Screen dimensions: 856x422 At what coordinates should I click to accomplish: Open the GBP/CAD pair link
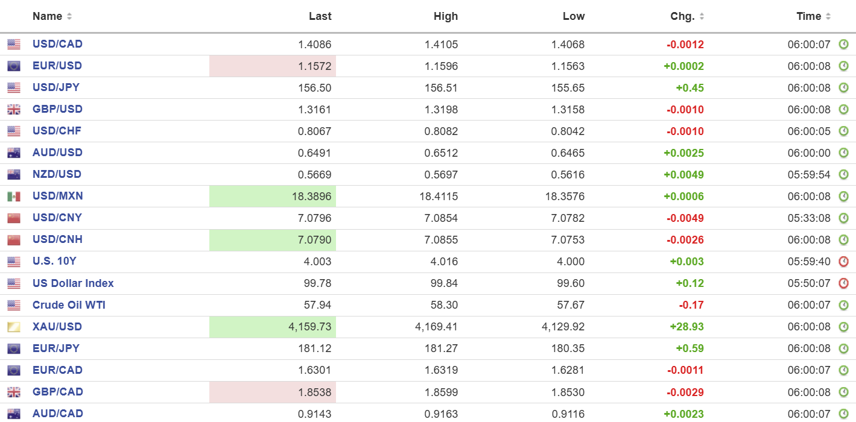coord(58,392)
